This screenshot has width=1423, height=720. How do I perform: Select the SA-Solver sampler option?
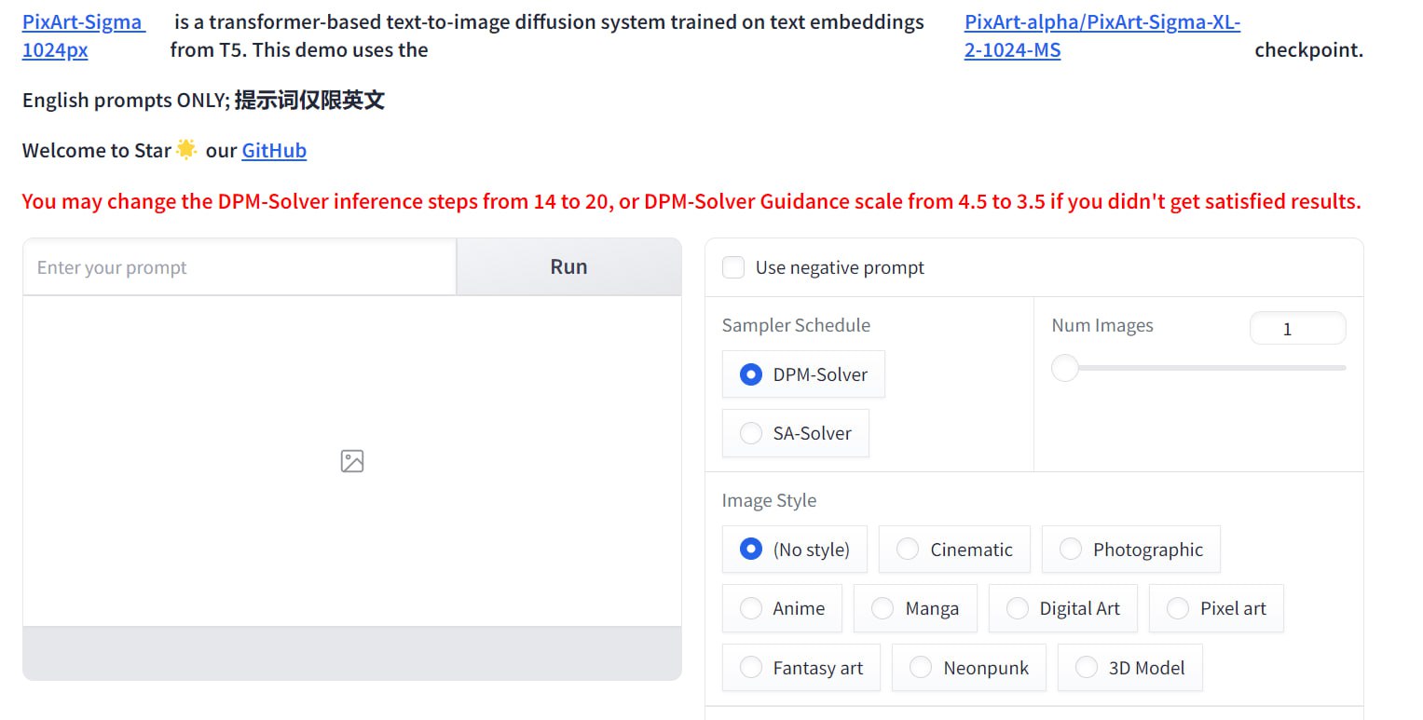[x=750, y=433]
